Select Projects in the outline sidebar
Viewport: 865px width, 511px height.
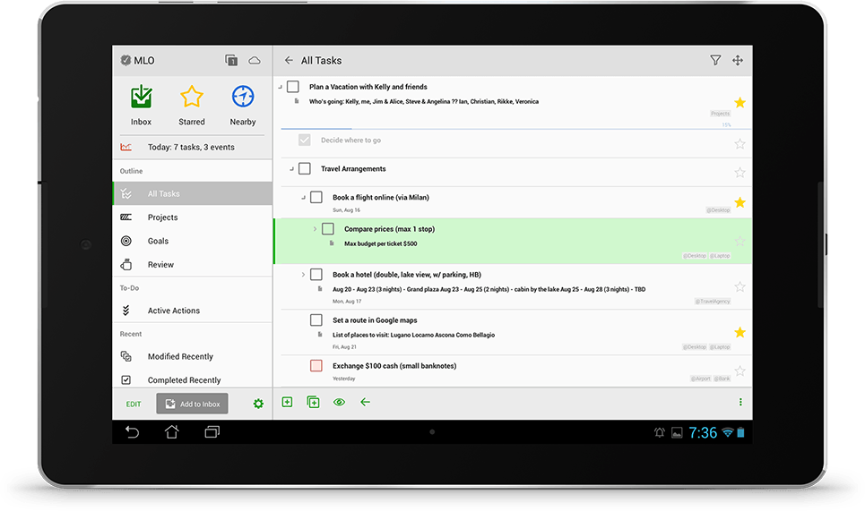(x=162, y=217)
